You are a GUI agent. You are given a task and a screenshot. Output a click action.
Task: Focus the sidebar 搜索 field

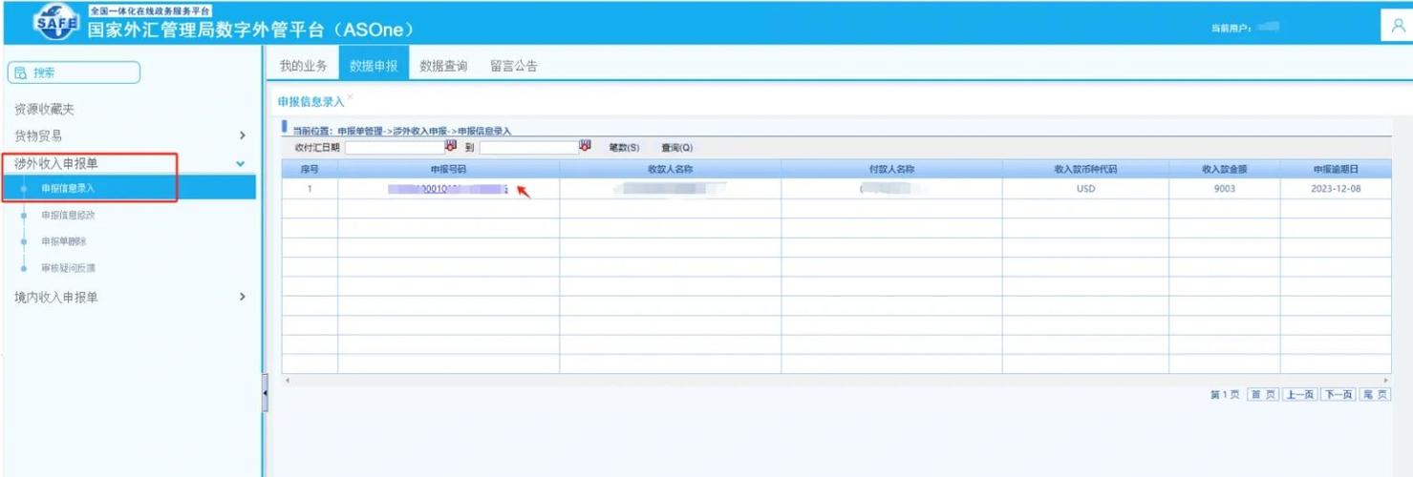tap(74, 73)
